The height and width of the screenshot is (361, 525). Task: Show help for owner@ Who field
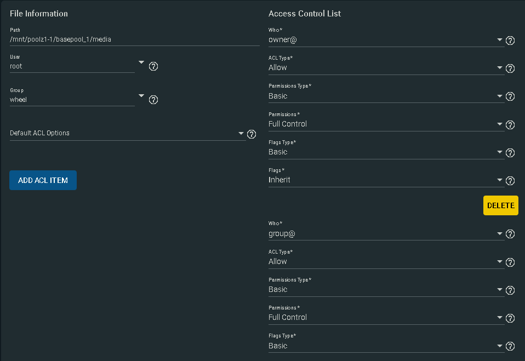pyautogui.click(x=510, y=41)
